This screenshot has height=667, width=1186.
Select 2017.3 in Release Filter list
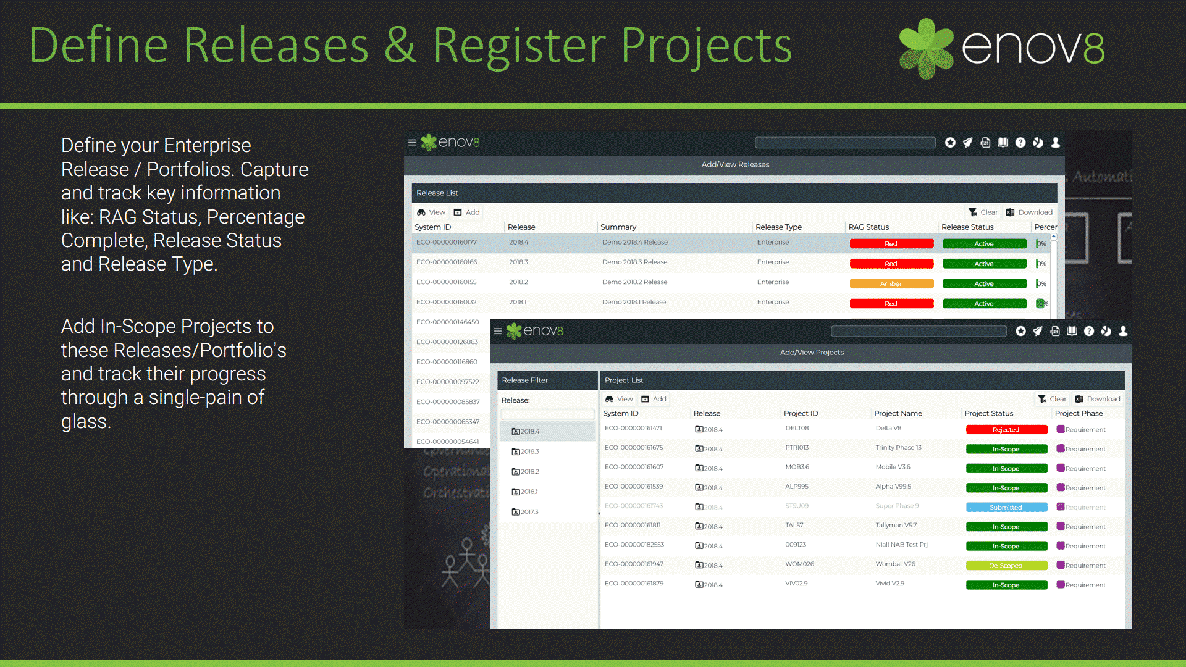pos(547,512)
